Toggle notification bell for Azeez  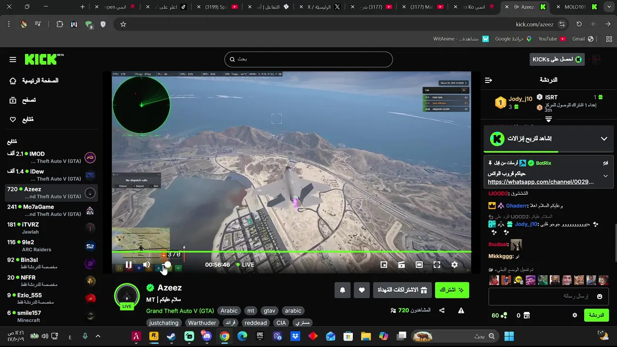click(x=343, y=290)
